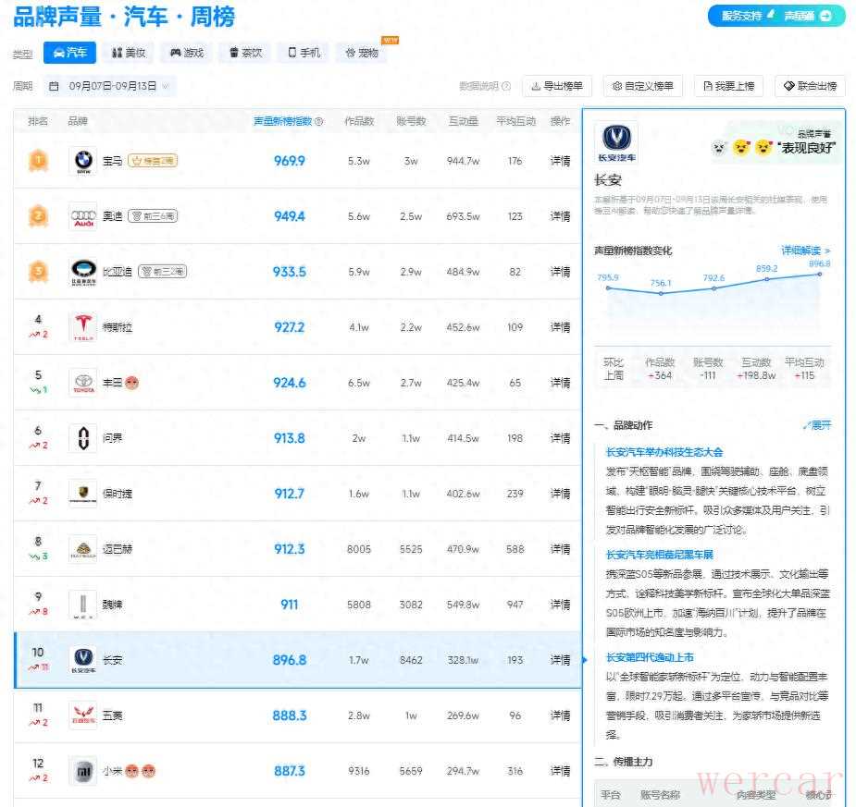This screenshot has height=807, width=856.
Task: Click the 896.8 data point on chart
Action: (x=820, y=274)
